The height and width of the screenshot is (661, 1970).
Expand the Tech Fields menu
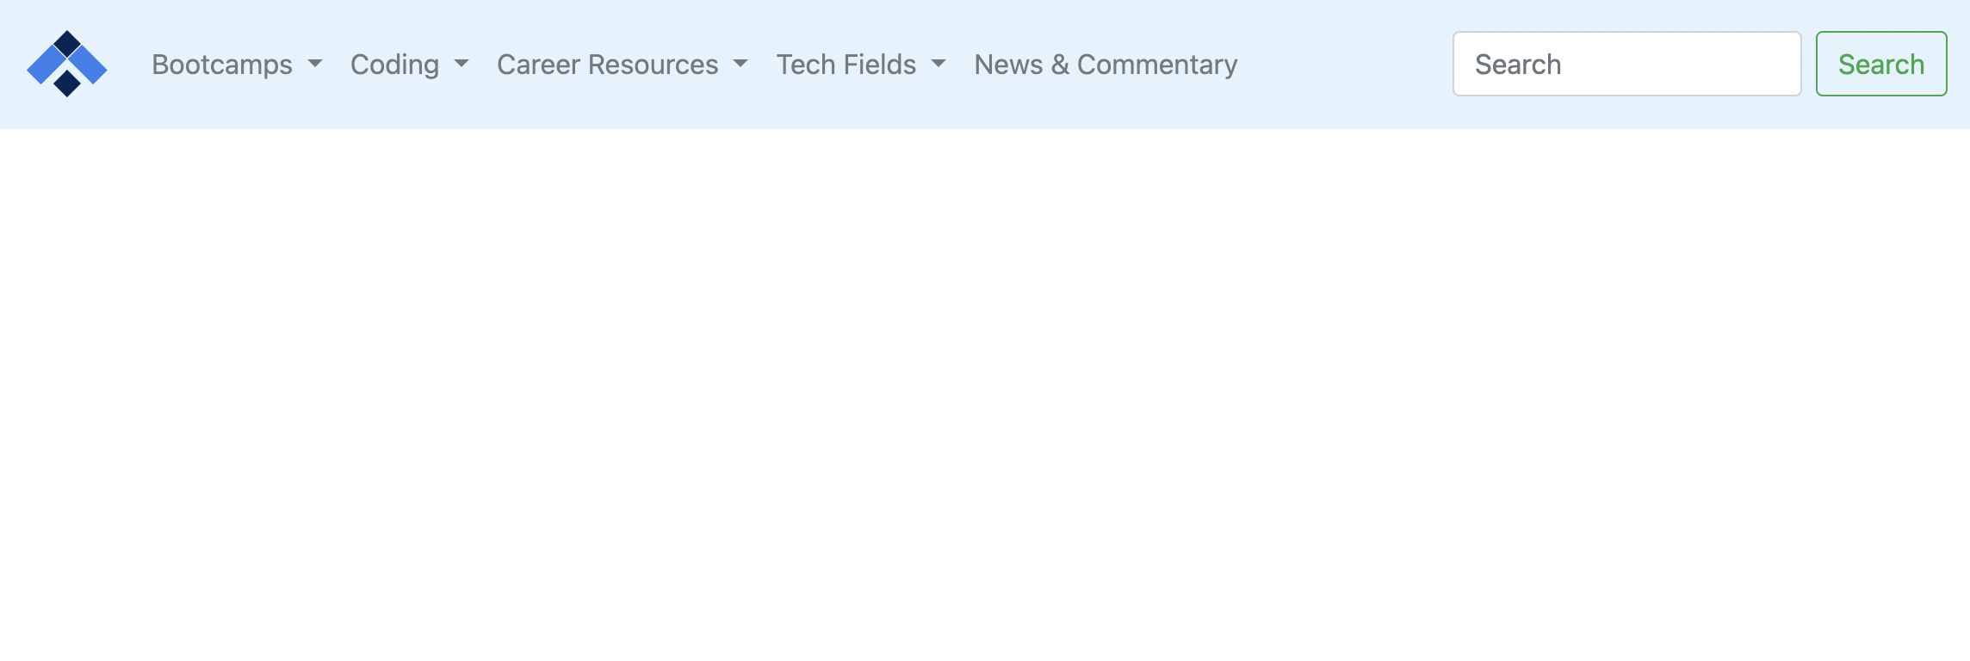(x=861, y=65)
